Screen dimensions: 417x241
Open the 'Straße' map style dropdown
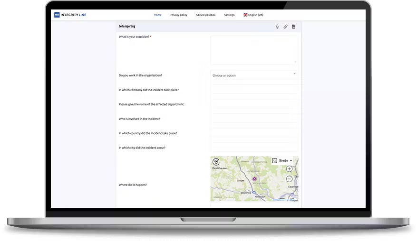[282, 160]
